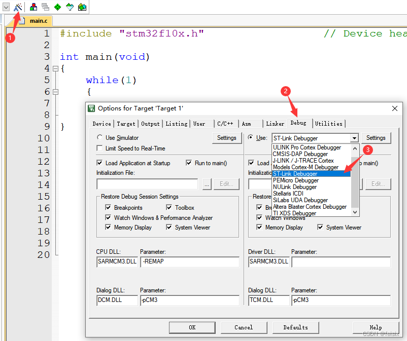Select the Use hardware debugger radio button

pos(251,137)
